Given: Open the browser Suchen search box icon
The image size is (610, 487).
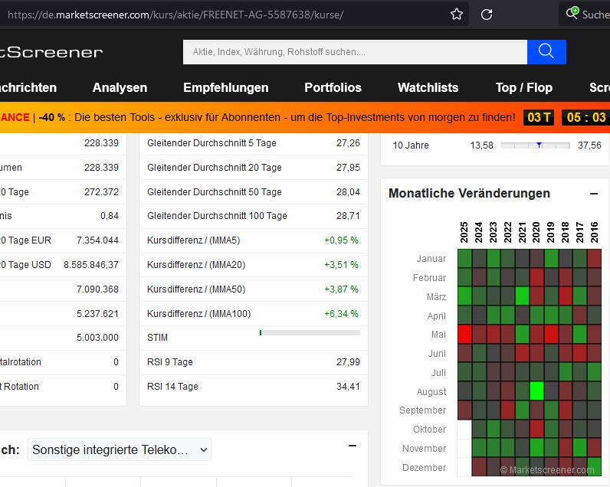Looking at the screenshot, I should (572, 14).
